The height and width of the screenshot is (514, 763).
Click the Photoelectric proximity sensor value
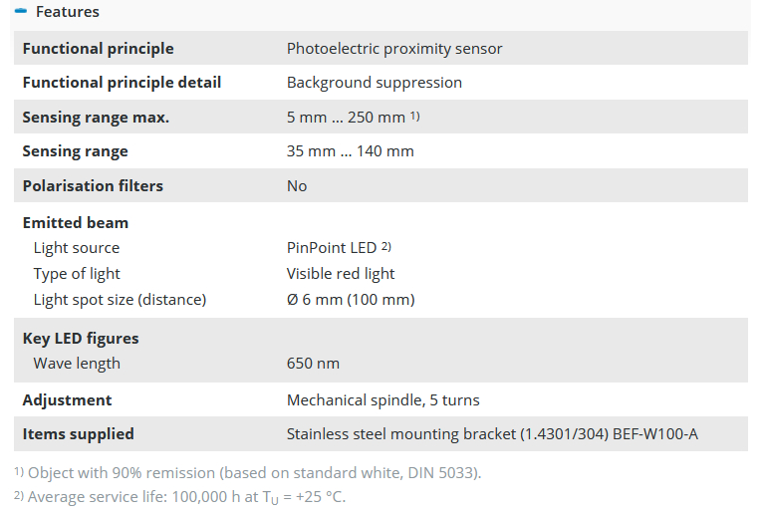394,48
